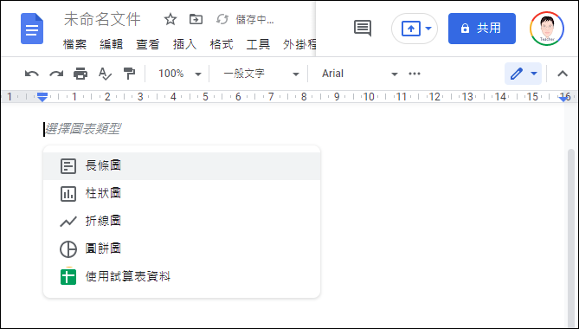Screen dimensions: 579x329
Task: Open the 格式 menu
Action: (222, 45)
